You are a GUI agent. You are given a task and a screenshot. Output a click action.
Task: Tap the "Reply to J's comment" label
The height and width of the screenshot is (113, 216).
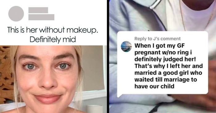coord(157,39)
